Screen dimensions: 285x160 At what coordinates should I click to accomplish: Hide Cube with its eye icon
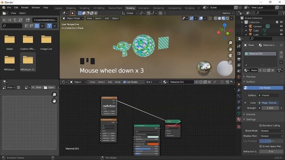[x=281, y=31]
